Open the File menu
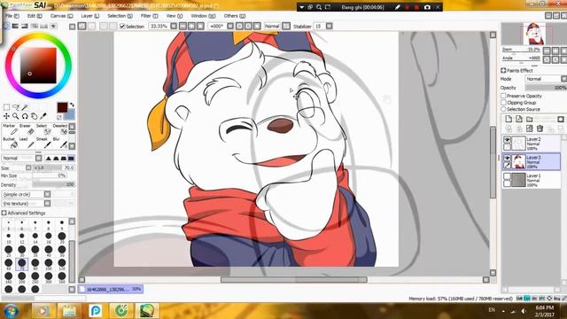The image size is (567, 319). point(12,16)
